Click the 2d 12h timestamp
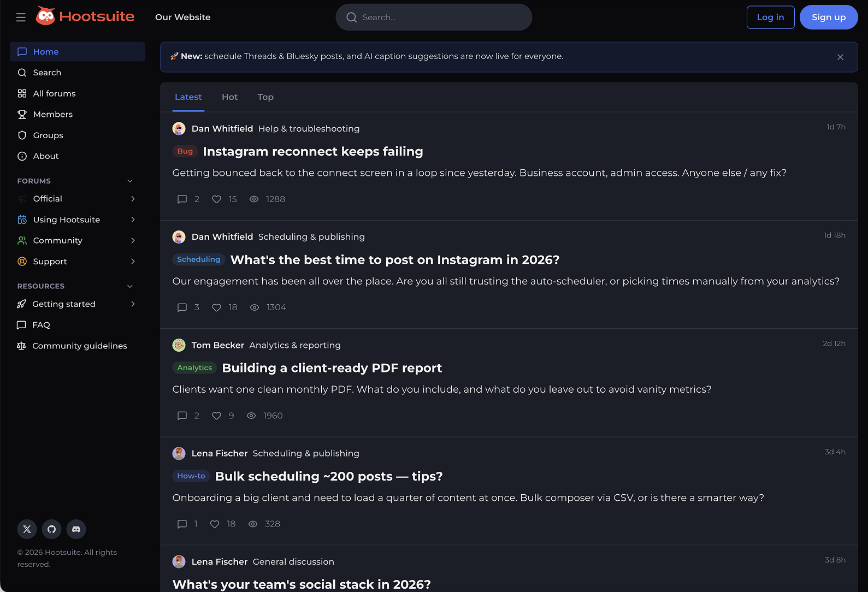The image size is (868, 592). click(834, 344)
